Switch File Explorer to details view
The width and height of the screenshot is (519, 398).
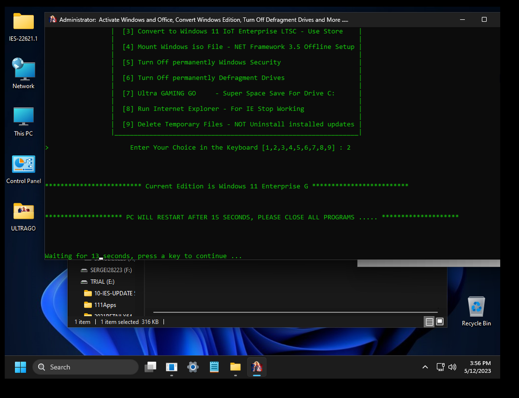[430, 321]
